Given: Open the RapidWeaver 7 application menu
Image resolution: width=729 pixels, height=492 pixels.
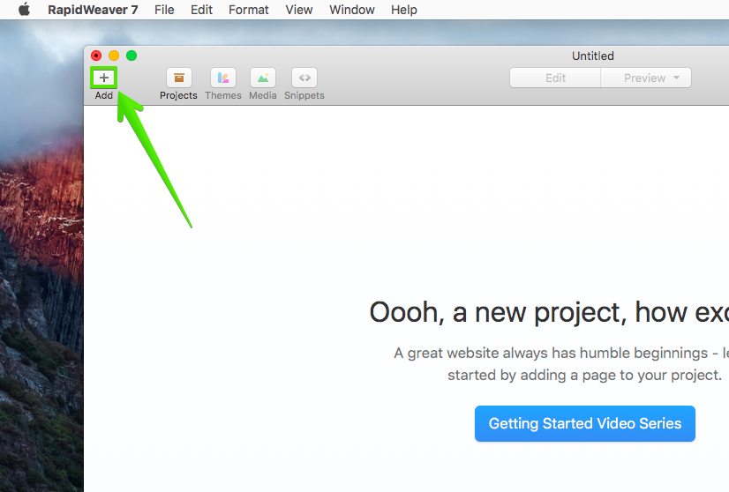Looking at the screenshot, I should click(93, 10).
